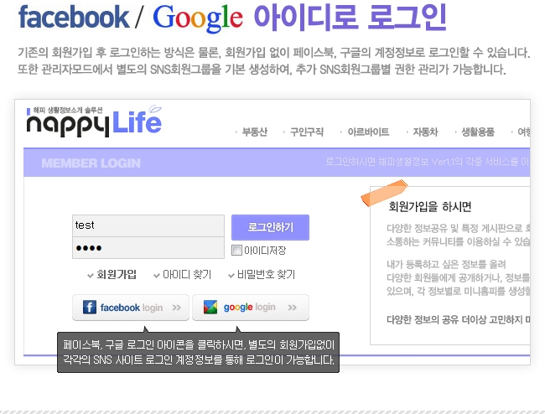This screenshot has height=414, width=545.
Task: Open the 비밀번호 찾기 link
Action: (x=266, y=275)
